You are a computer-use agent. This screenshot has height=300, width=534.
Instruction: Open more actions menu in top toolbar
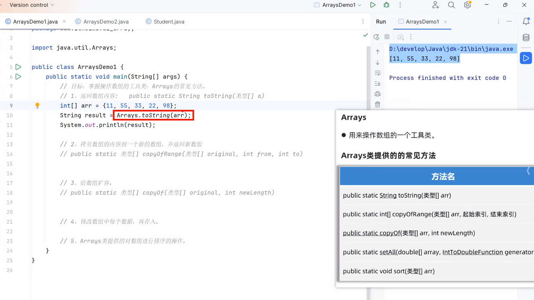tap(400, 5)
